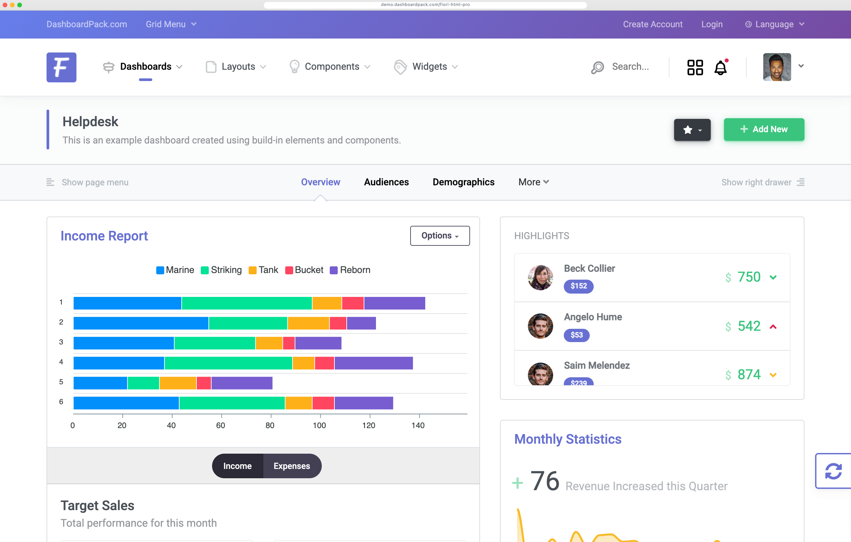
Task: Click Show page menu text
Action: click(95, 183)
